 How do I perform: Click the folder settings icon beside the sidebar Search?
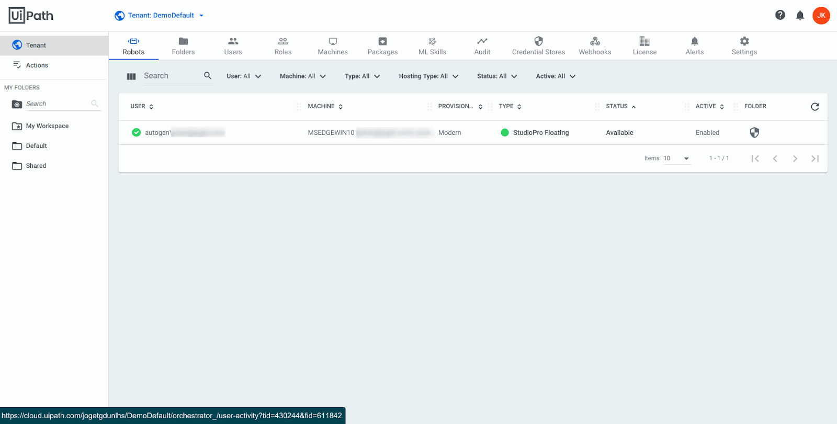tap(17, 104)
